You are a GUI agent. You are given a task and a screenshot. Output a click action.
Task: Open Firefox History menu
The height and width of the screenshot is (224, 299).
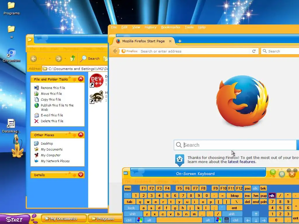[150, 27]
